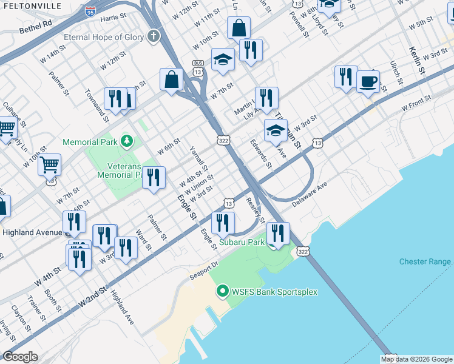Select the restaurant marker left of the coffee cup
This screenshot has height=364, width=454.
point(346,78)
